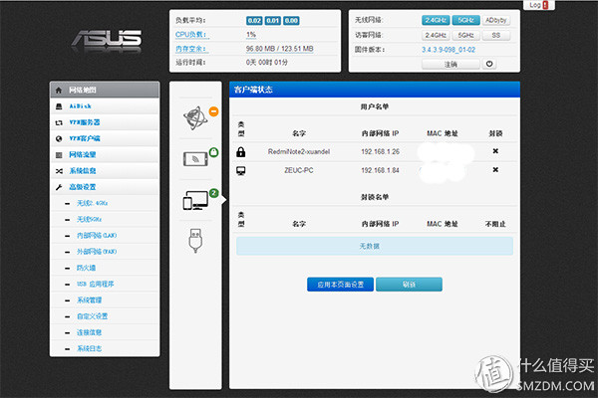Open 网络地图 in the sidebar

pyautogui.click(x=105, y=90)
